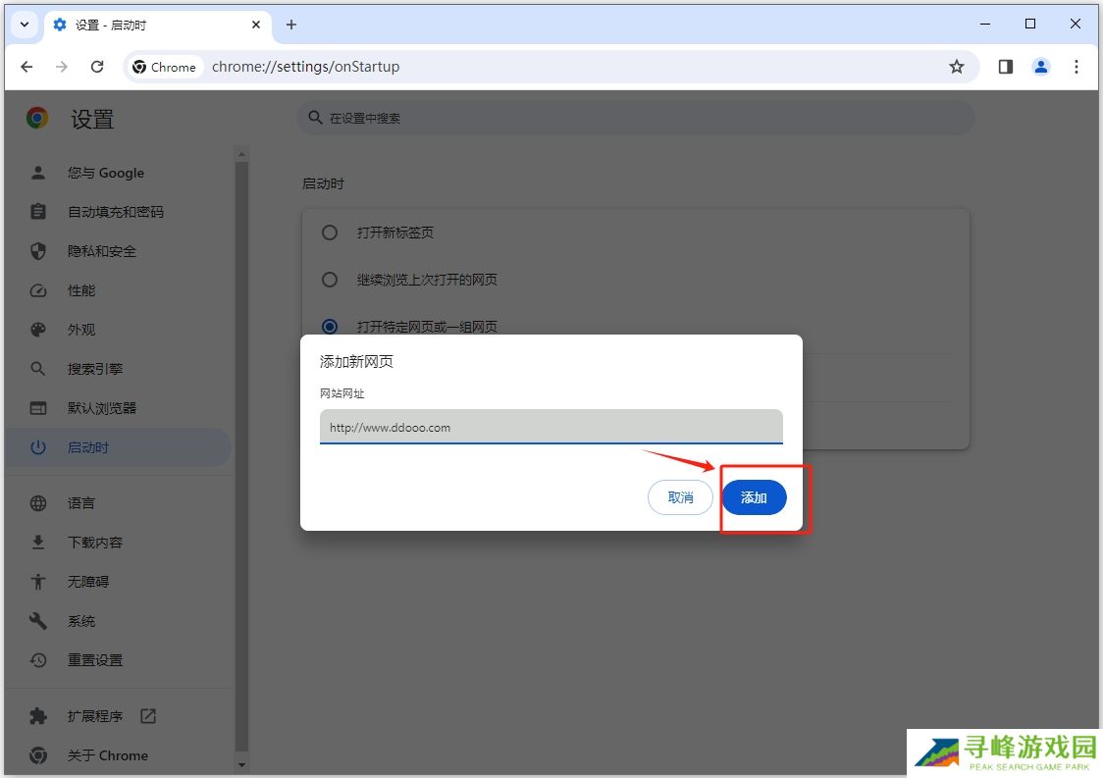Open the side panel icon
The height and width of the screenshot is (778, 1103).
click(1005, 67)
